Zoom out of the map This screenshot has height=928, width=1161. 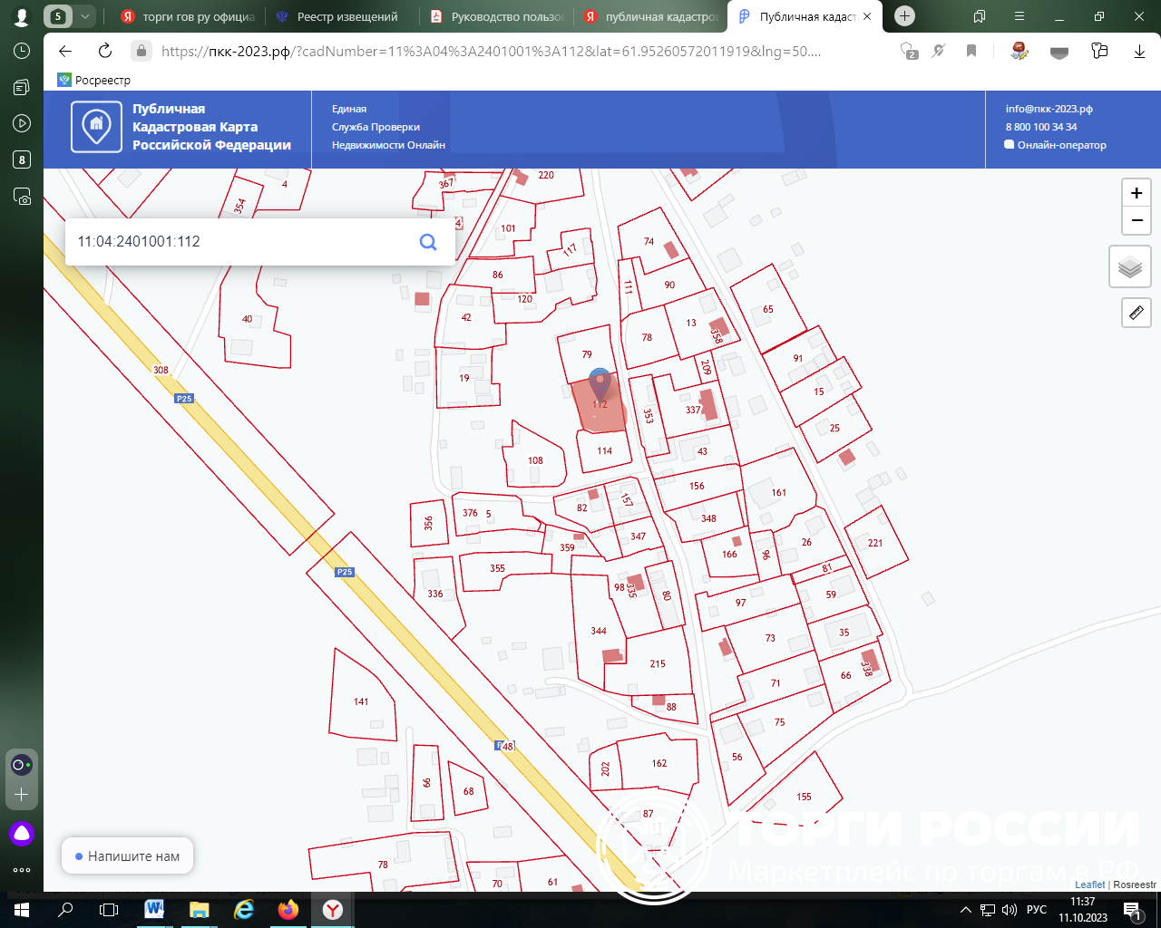point(1136,220)
